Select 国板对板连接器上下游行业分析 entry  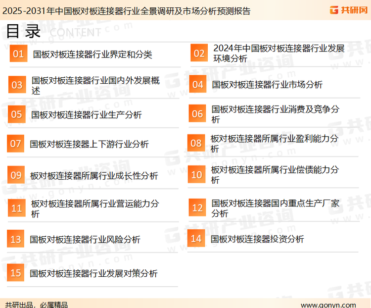[89, 144]
